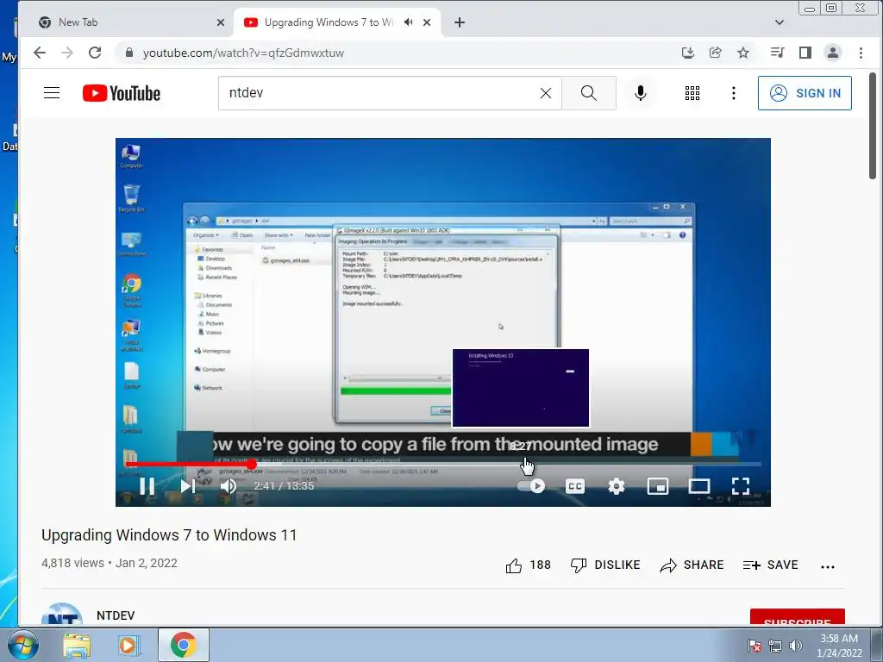This screenshot has width=883, height=662.
Task: Toggle the Chrome side panel
Action: [x=805, y=53]
